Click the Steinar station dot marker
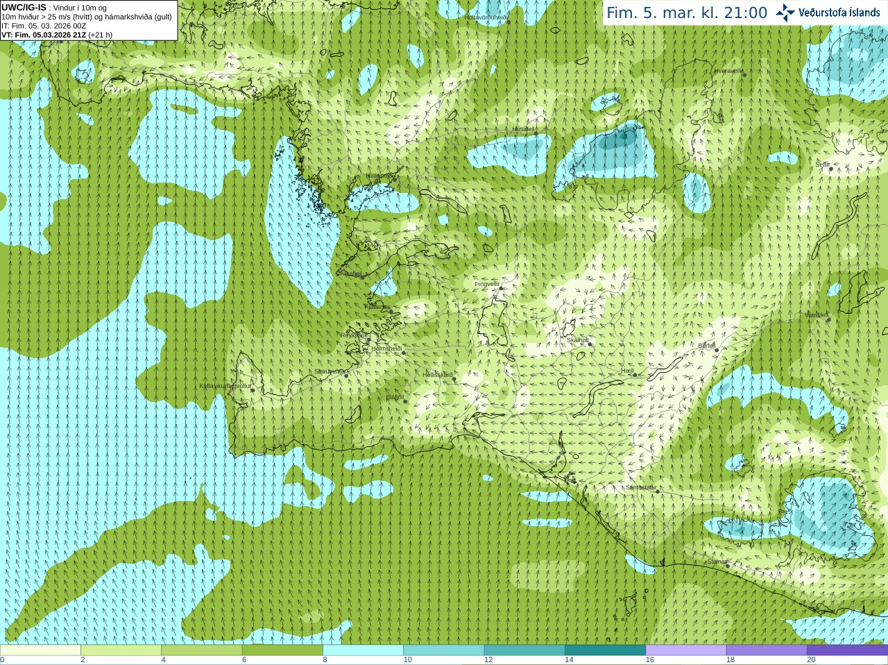 click(727, 566)
